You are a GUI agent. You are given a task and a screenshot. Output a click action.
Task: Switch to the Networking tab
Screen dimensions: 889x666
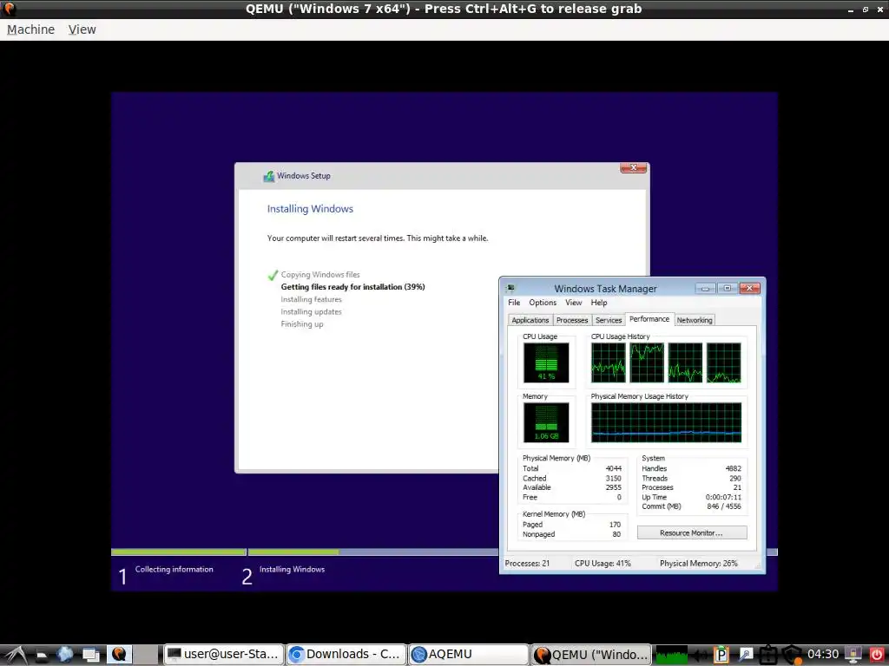click(x=695, y=320)
